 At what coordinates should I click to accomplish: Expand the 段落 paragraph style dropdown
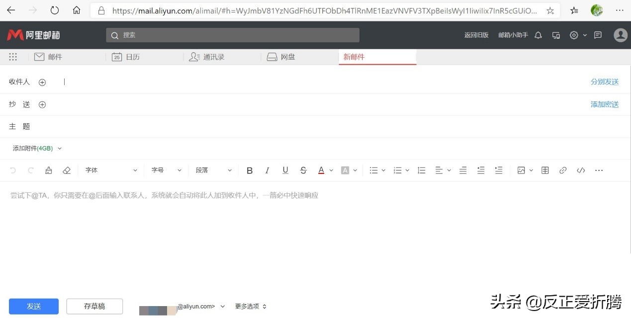point(211,170)
